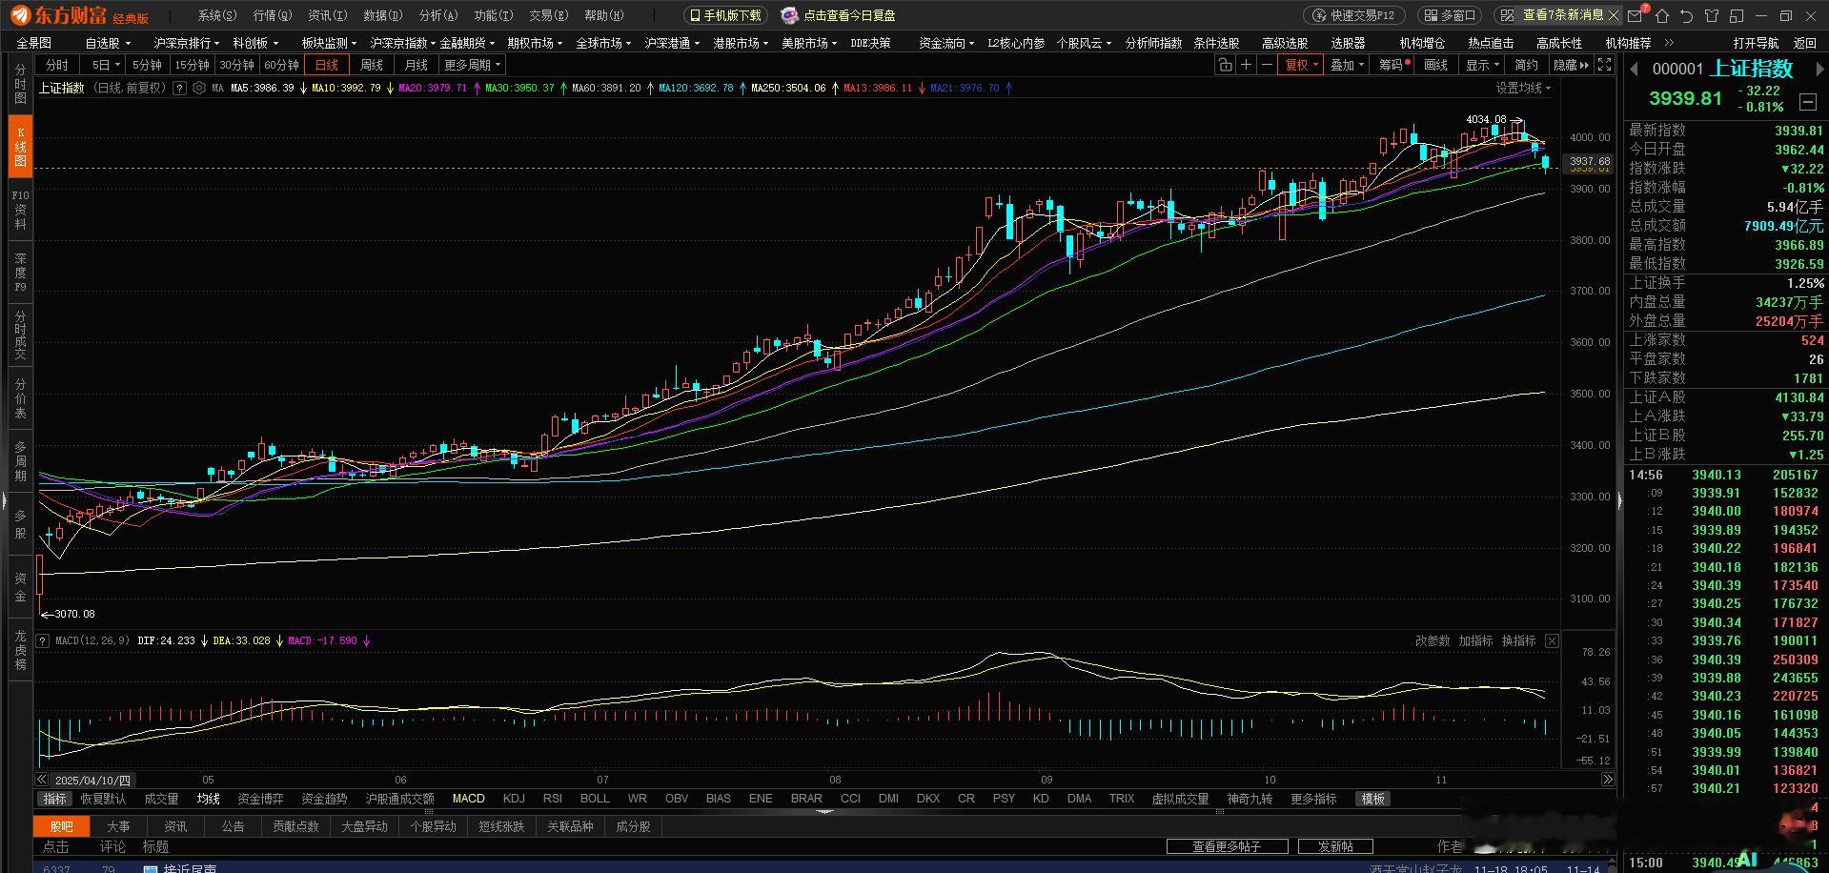
Task: Open the 5日 period dropdown
Action: point(105,65)
